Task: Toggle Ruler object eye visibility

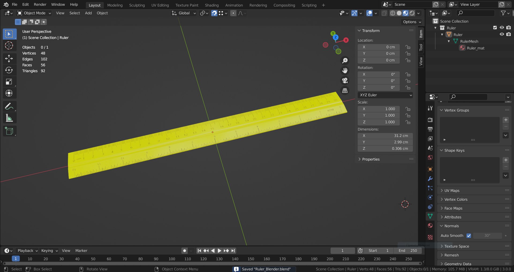Action: 502,34
